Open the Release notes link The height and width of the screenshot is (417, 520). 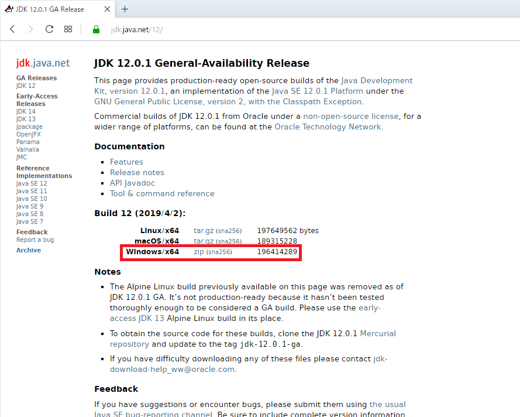[137, 172]
